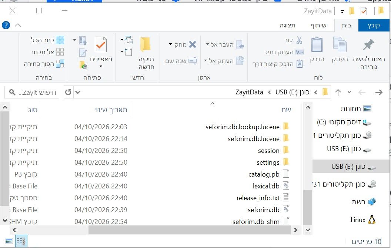Invert selection (הפוך בחירה)
This screenshot has height=248, width=391.
coord(44,64)
